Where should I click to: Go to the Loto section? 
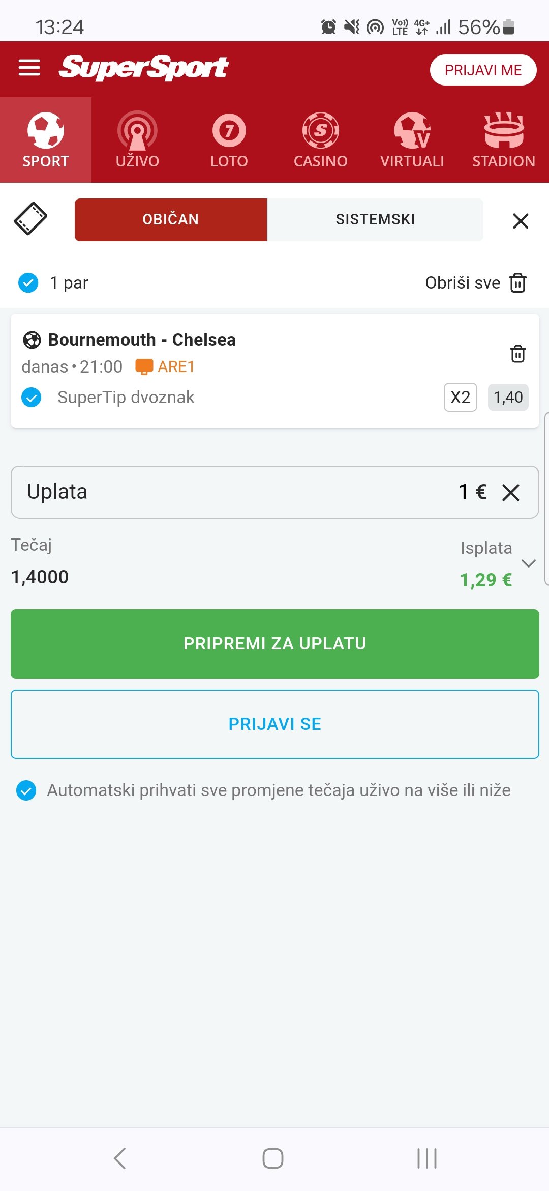click(x=229, y=140)
